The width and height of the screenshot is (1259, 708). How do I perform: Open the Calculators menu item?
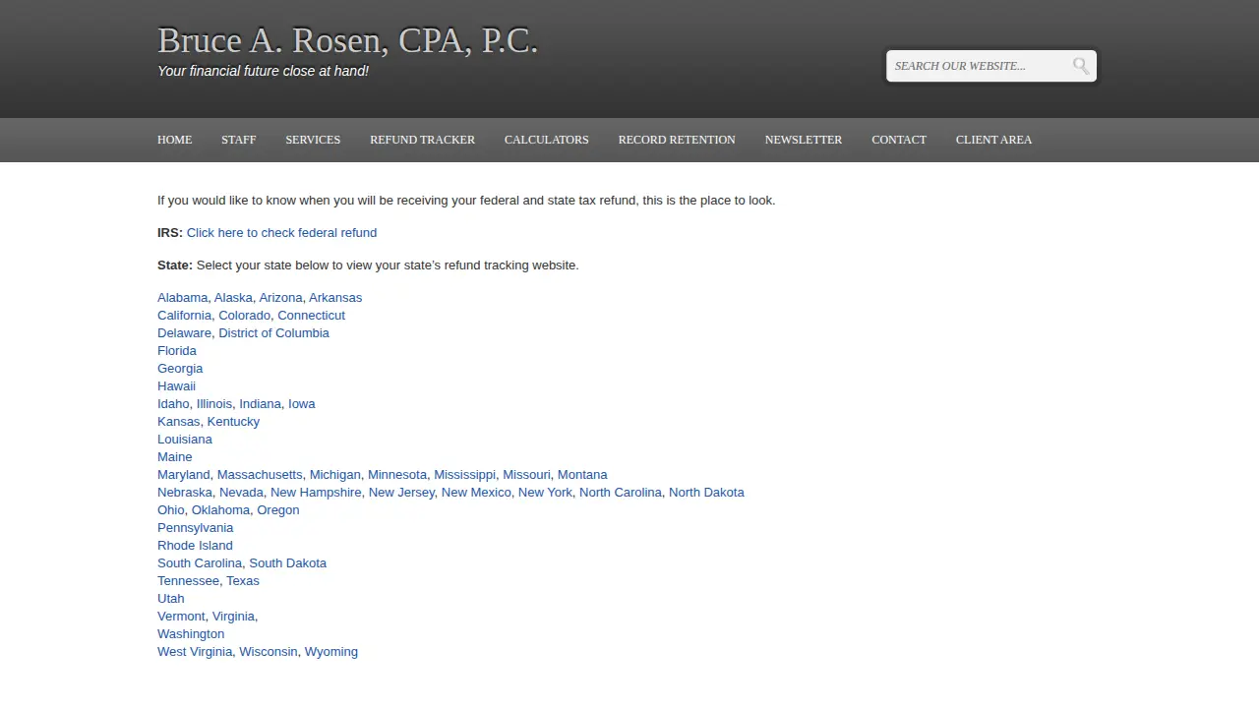click(x=547, y=140)
